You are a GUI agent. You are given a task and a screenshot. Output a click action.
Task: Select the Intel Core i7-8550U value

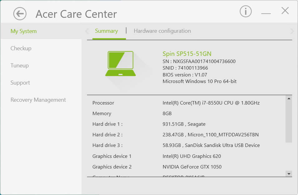coord(211,103)
